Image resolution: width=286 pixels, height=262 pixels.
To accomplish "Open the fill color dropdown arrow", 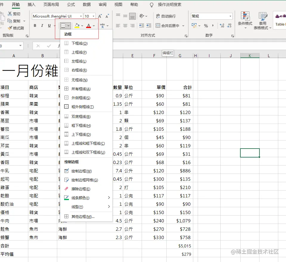I will (82, 26).
